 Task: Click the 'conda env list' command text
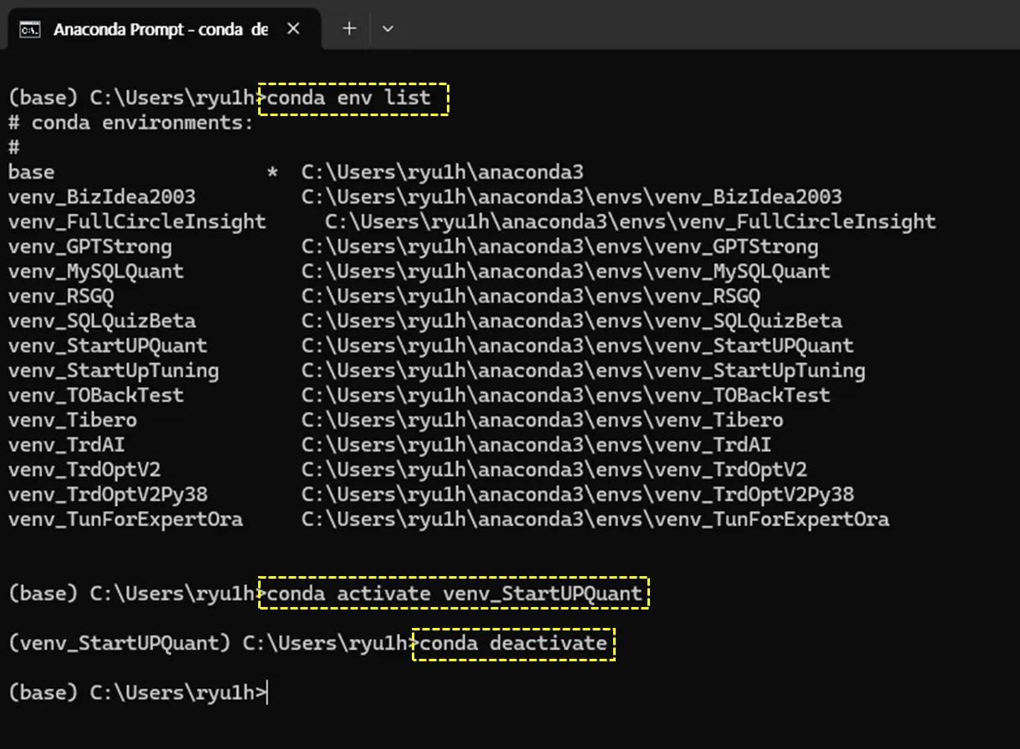[x=350, y=99]
